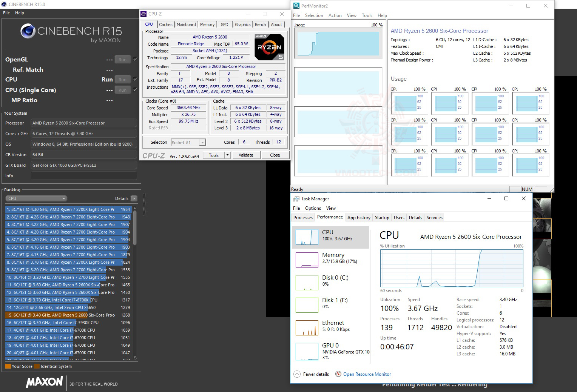
Task: Click the Tools button in CPU-Z
Action: click(x=214, y=155)
